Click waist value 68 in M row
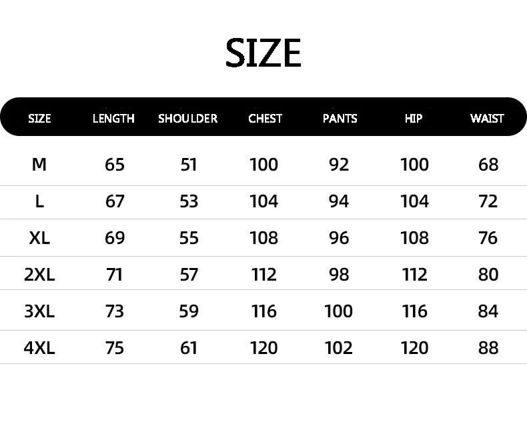This screenshot has width=527, height=432. click(488, 164)
